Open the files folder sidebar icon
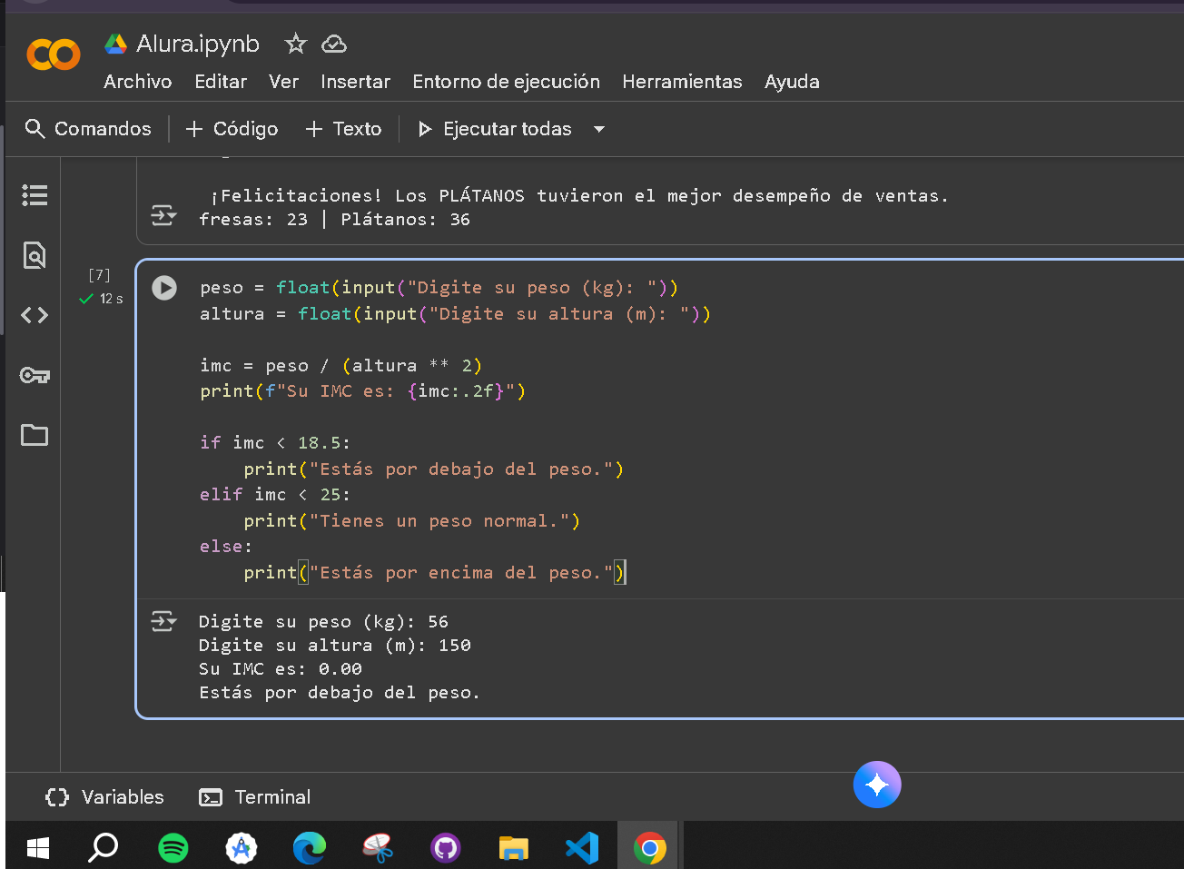Screen dimensions: 1184x869 click(35, 435)
